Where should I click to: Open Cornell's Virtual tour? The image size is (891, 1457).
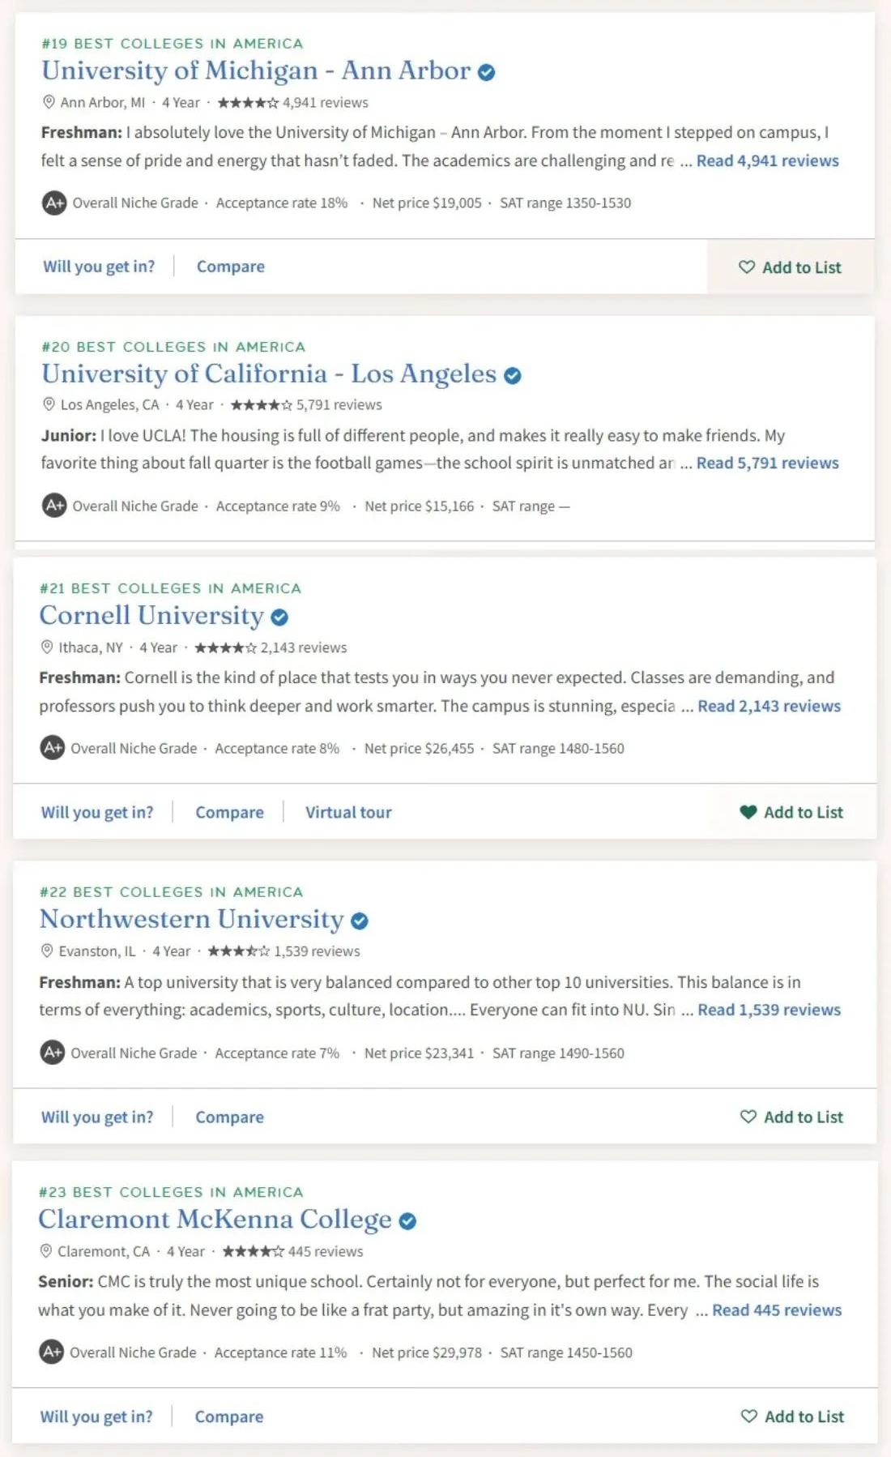coord(348,812)
